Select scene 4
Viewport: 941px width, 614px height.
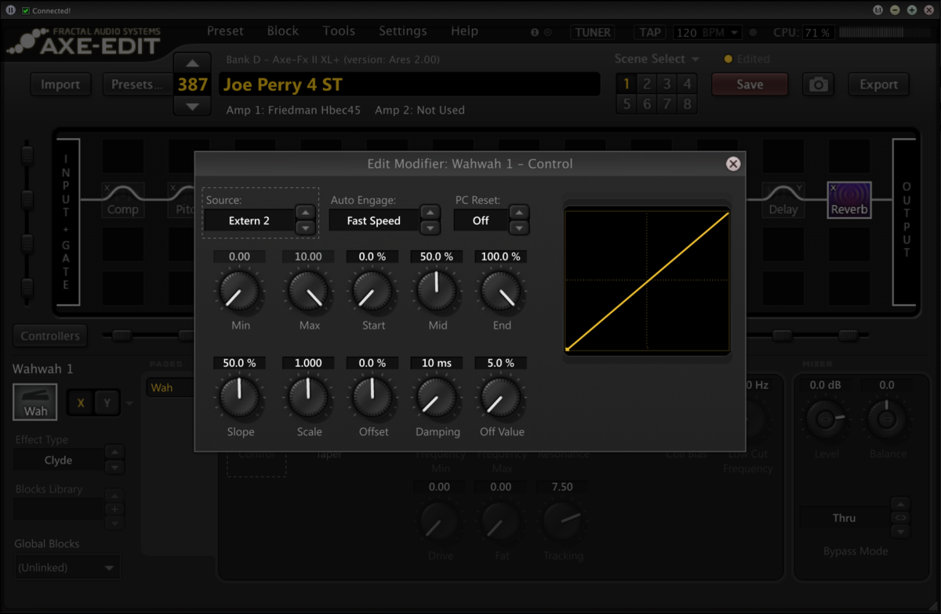click(x=688, y=84)
